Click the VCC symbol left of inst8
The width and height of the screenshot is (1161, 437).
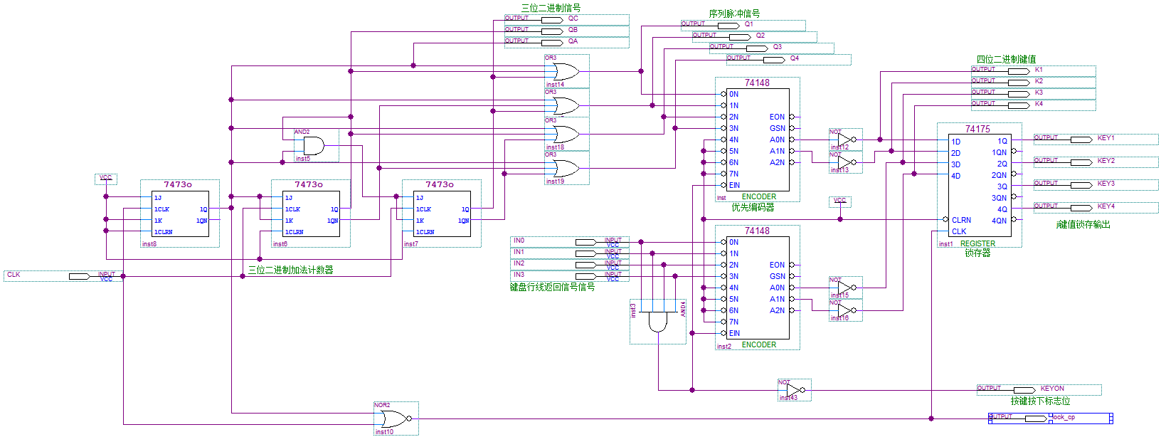(106, 179)
